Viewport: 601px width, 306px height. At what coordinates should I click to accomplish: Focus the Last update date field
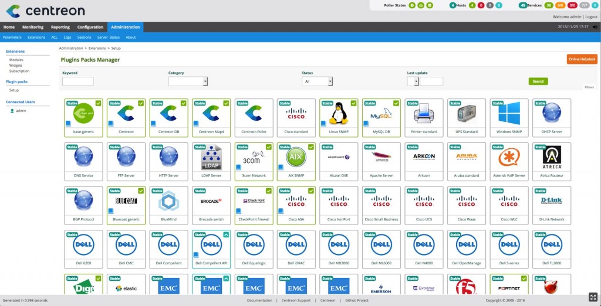[x=431, y=81]
